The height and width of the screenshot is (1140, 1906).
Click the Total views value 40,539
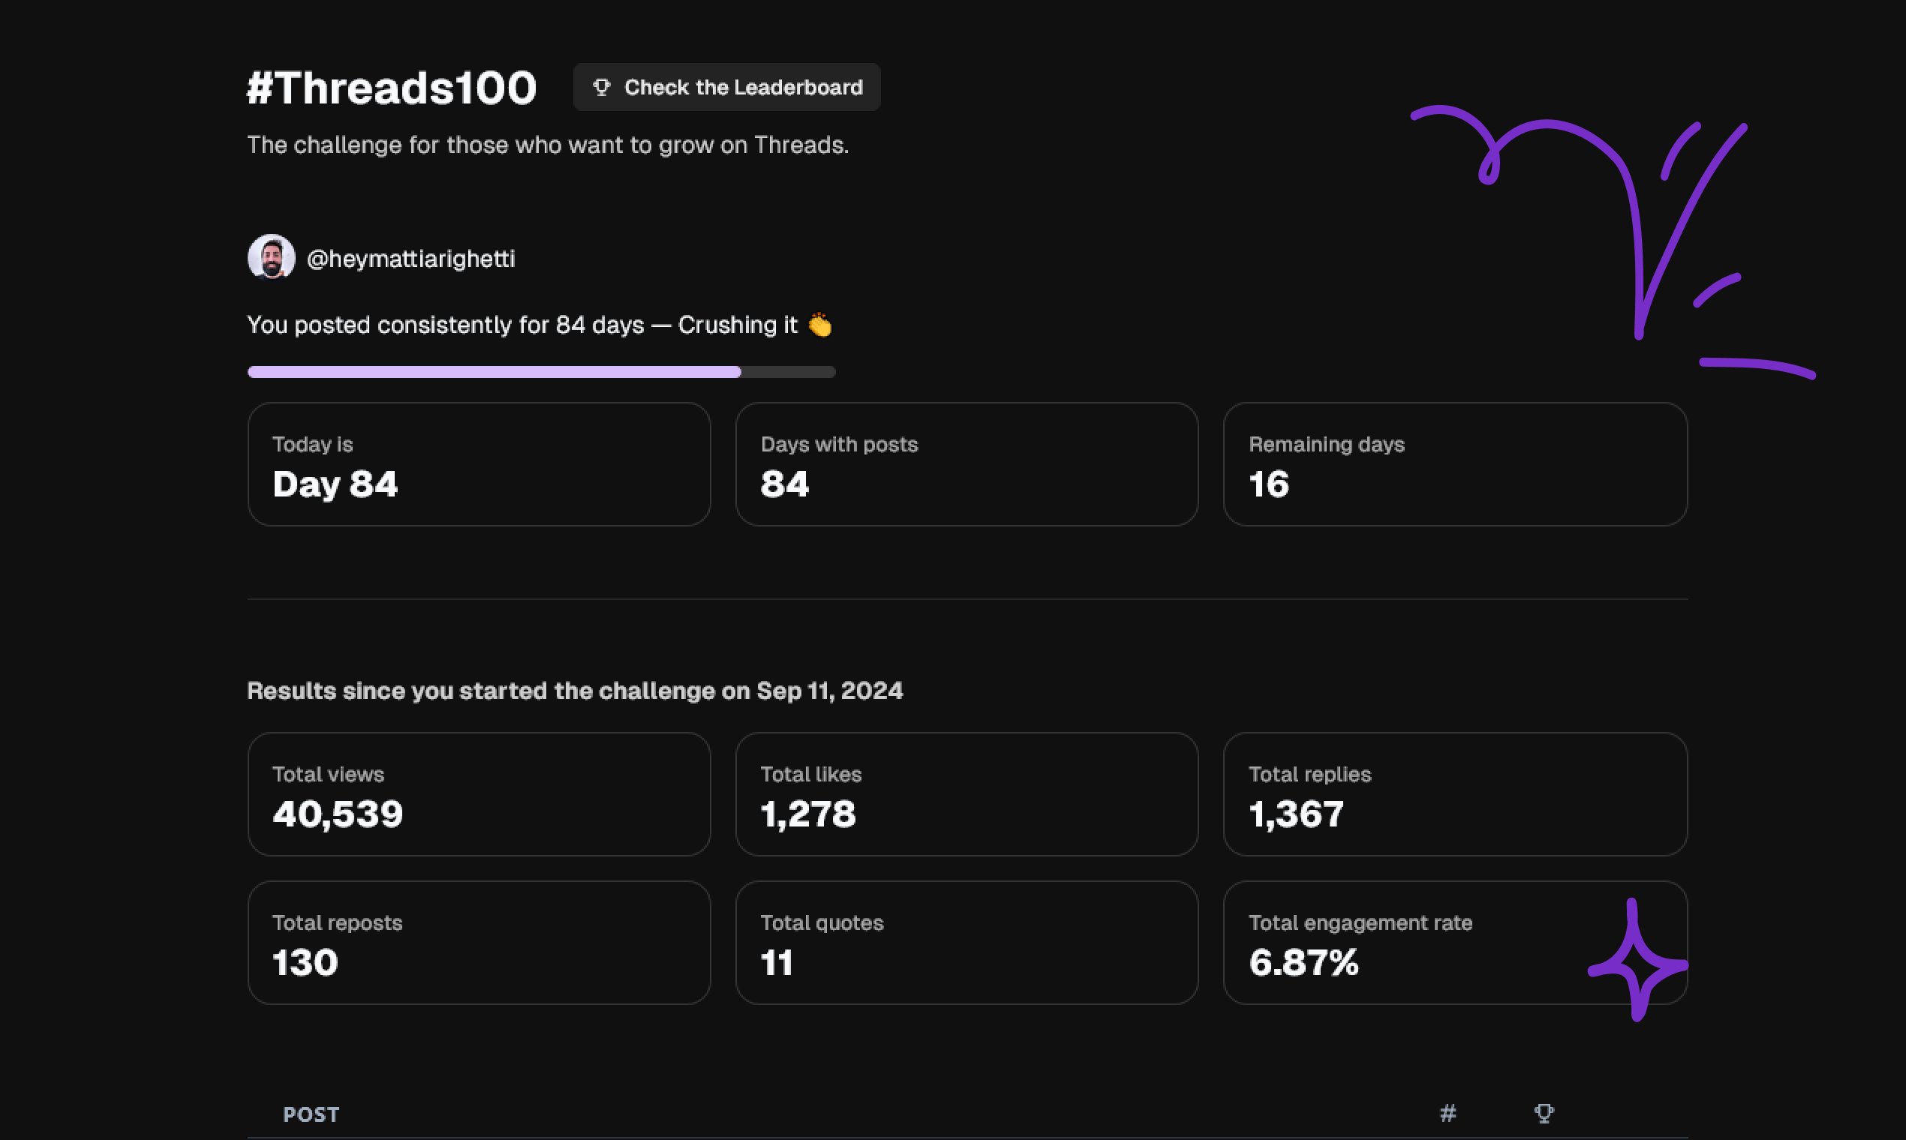338,814
